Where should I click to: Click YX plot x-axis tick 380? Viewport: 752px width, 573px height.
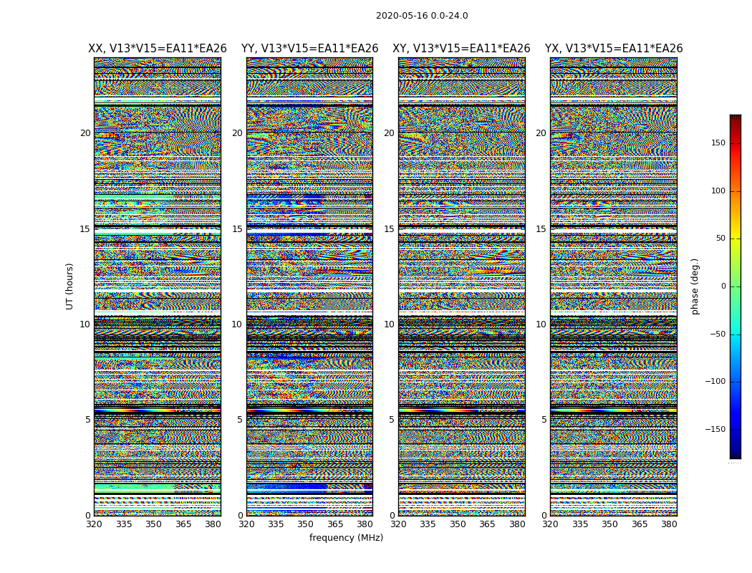pos(669,524)
